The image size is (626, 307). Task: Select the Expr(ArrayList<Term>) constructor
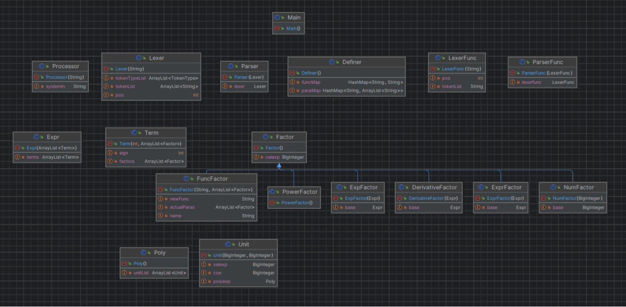[x=47, y=148]
